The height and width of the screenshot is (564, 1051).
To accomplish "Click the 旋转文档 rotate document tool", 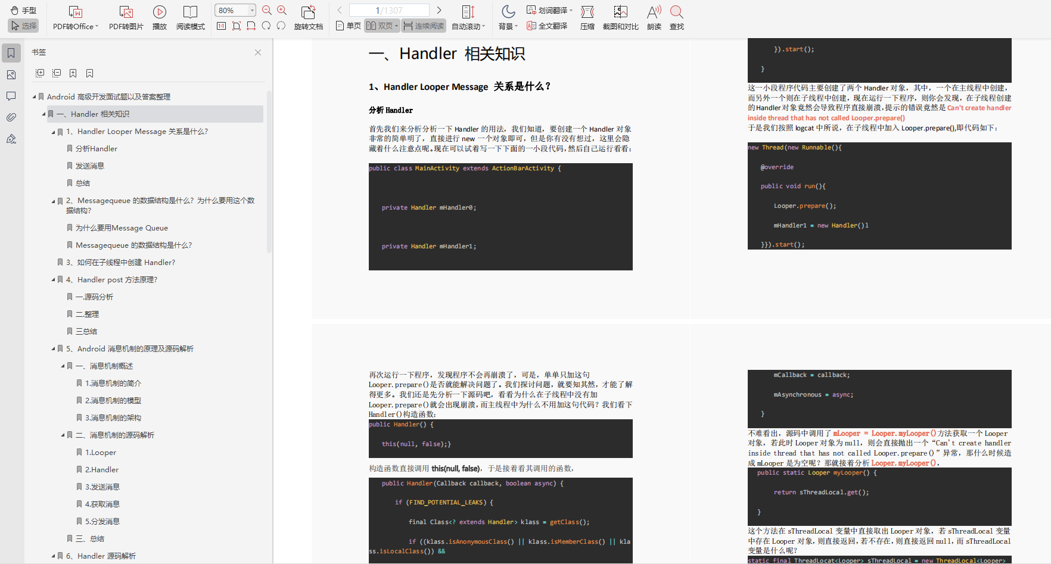I will click(x=309, y=18).
